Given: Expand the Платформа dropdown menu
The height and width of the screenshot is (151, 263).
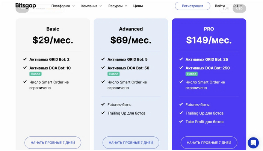Looking at the screenshot, I should 63,6.
